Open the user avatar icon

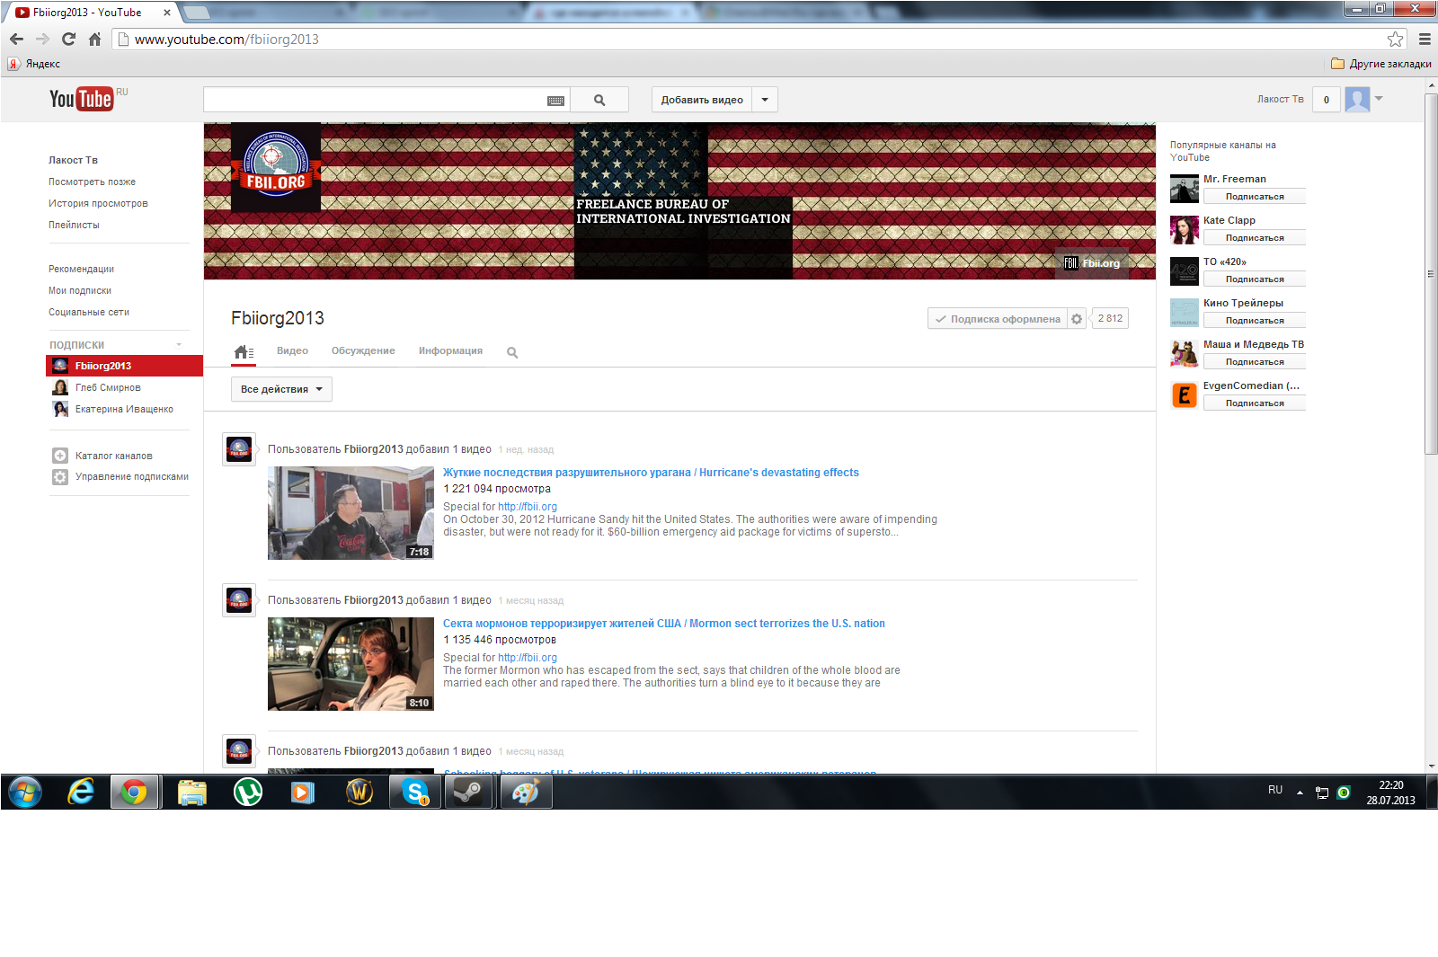point(1357,99)
